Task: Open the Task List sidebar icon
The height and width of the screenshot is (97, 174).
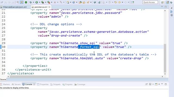Action: click(x=172, y=15)
